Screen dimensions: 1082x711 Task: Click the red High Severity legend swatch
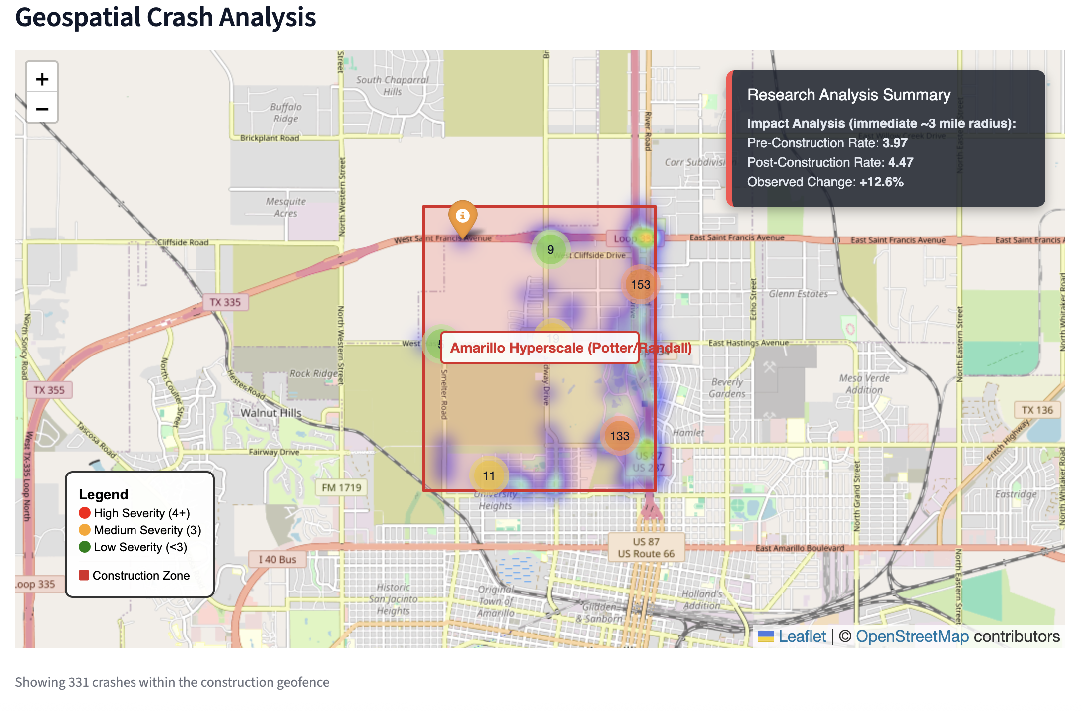[85, 513]
